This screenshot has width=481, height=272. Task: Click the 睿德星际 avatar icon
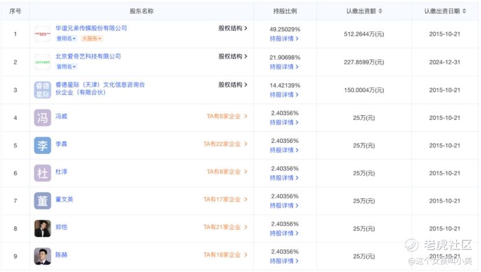click(x=42, y=90)
